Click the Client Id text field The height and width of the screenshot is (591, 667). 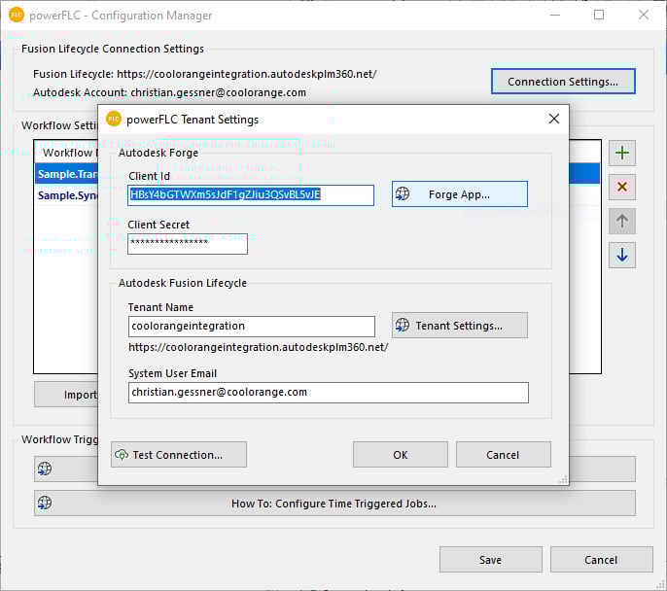click(251, 194)
